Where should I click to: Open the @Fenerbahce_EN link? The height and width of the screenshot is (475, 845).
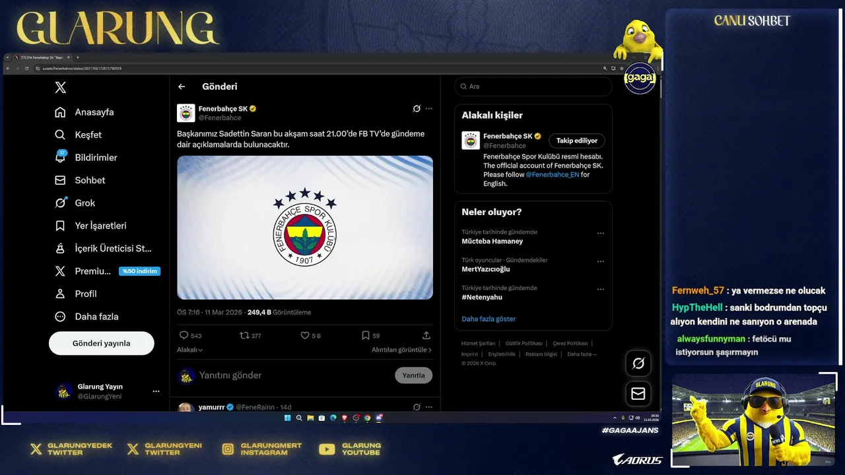coord(553,175)
